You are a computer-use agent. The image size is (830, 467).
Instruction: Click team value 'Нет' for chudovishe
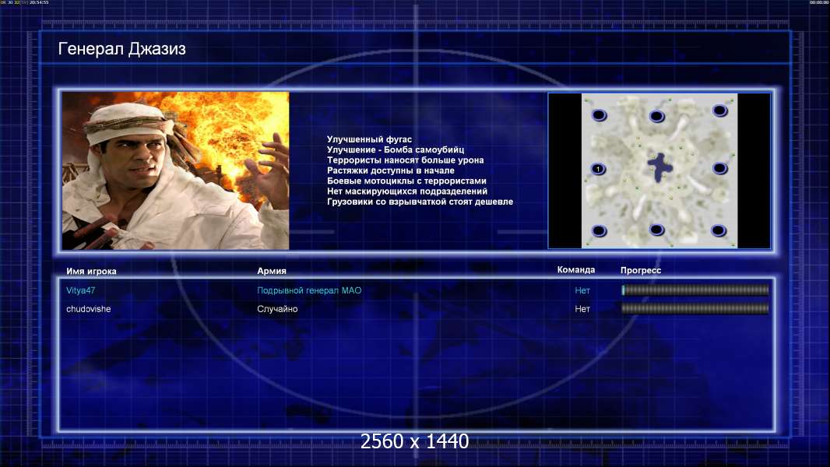(x=582, y=309)
